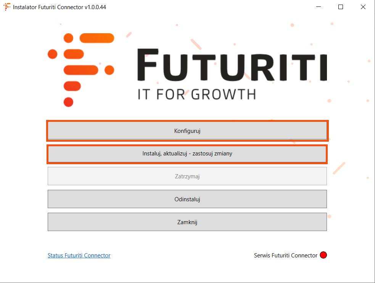
Task: Click the red service status indicator
Action: point(323,255)
